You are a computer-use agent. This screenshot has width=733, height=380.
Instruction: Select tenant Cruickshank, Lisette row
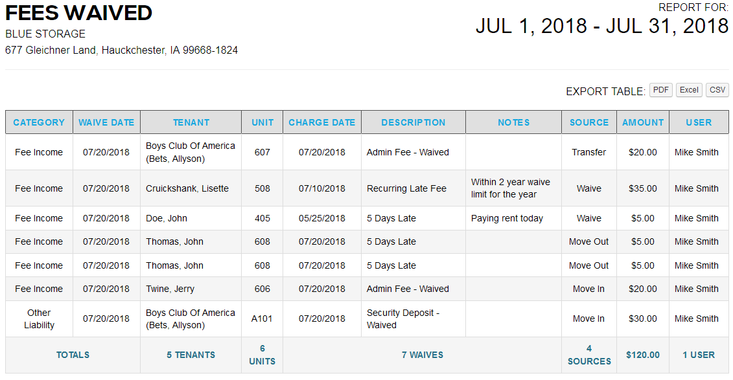click(x=191, y=188)
